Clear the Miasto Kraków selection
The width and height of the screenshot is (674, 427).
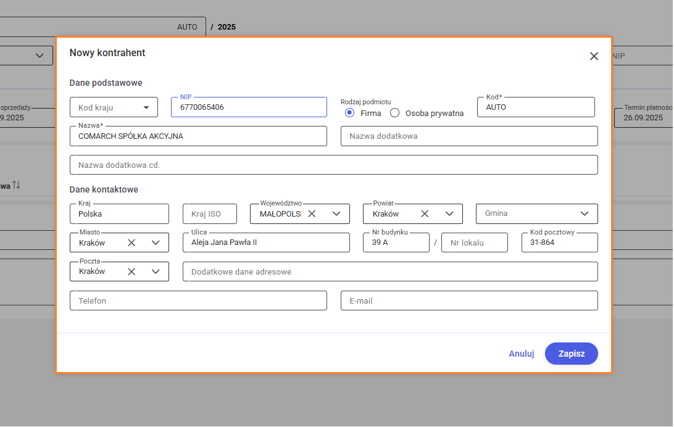(x=131, y=243)
